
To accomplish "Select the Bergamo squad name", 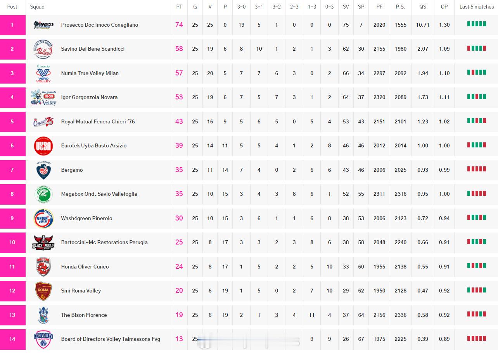I will point(72,170).
